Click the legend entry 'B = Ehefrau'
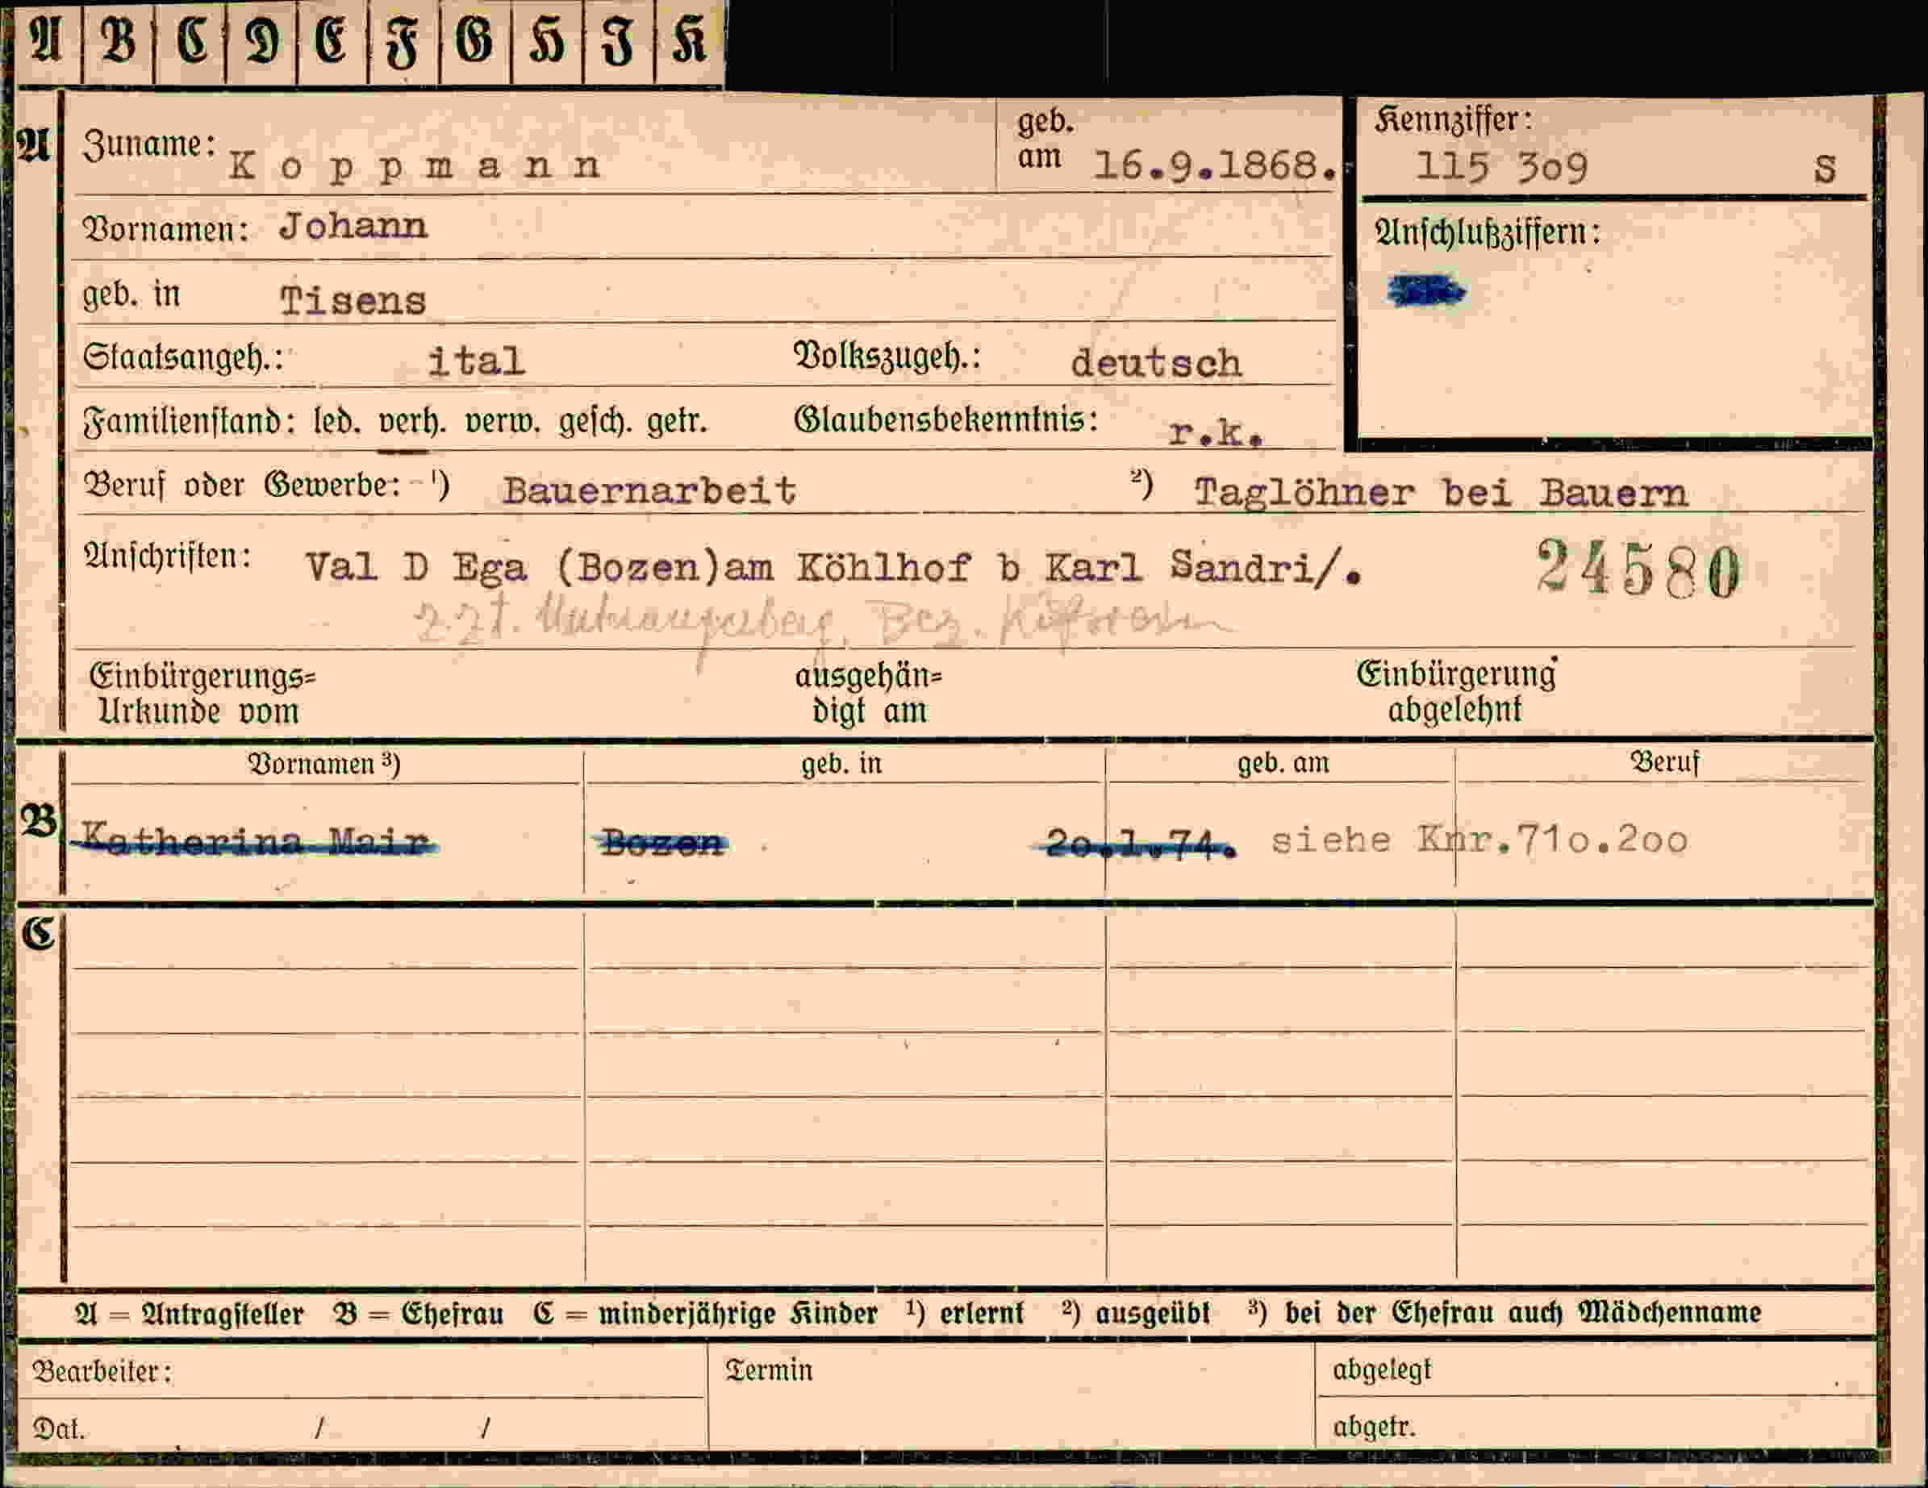1928x1488 pixels. (419, 1314)
